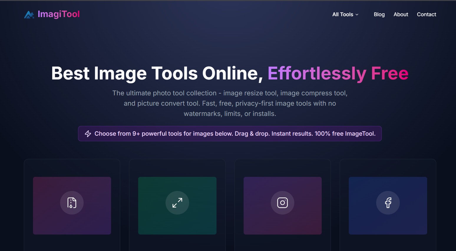This screenshot has width=456, height=251.
Task: Click the lightning bolt icon in banner
Action: (88, 134)
